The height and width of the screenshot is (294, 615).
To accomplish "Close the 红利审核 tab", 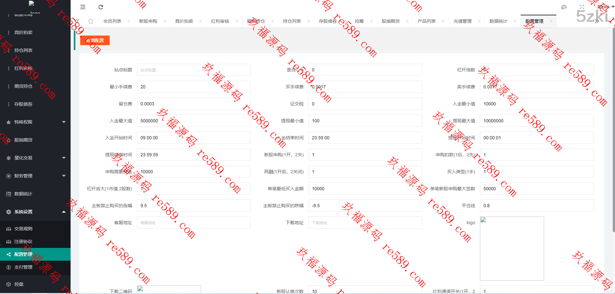I will (x=237, y=21).
